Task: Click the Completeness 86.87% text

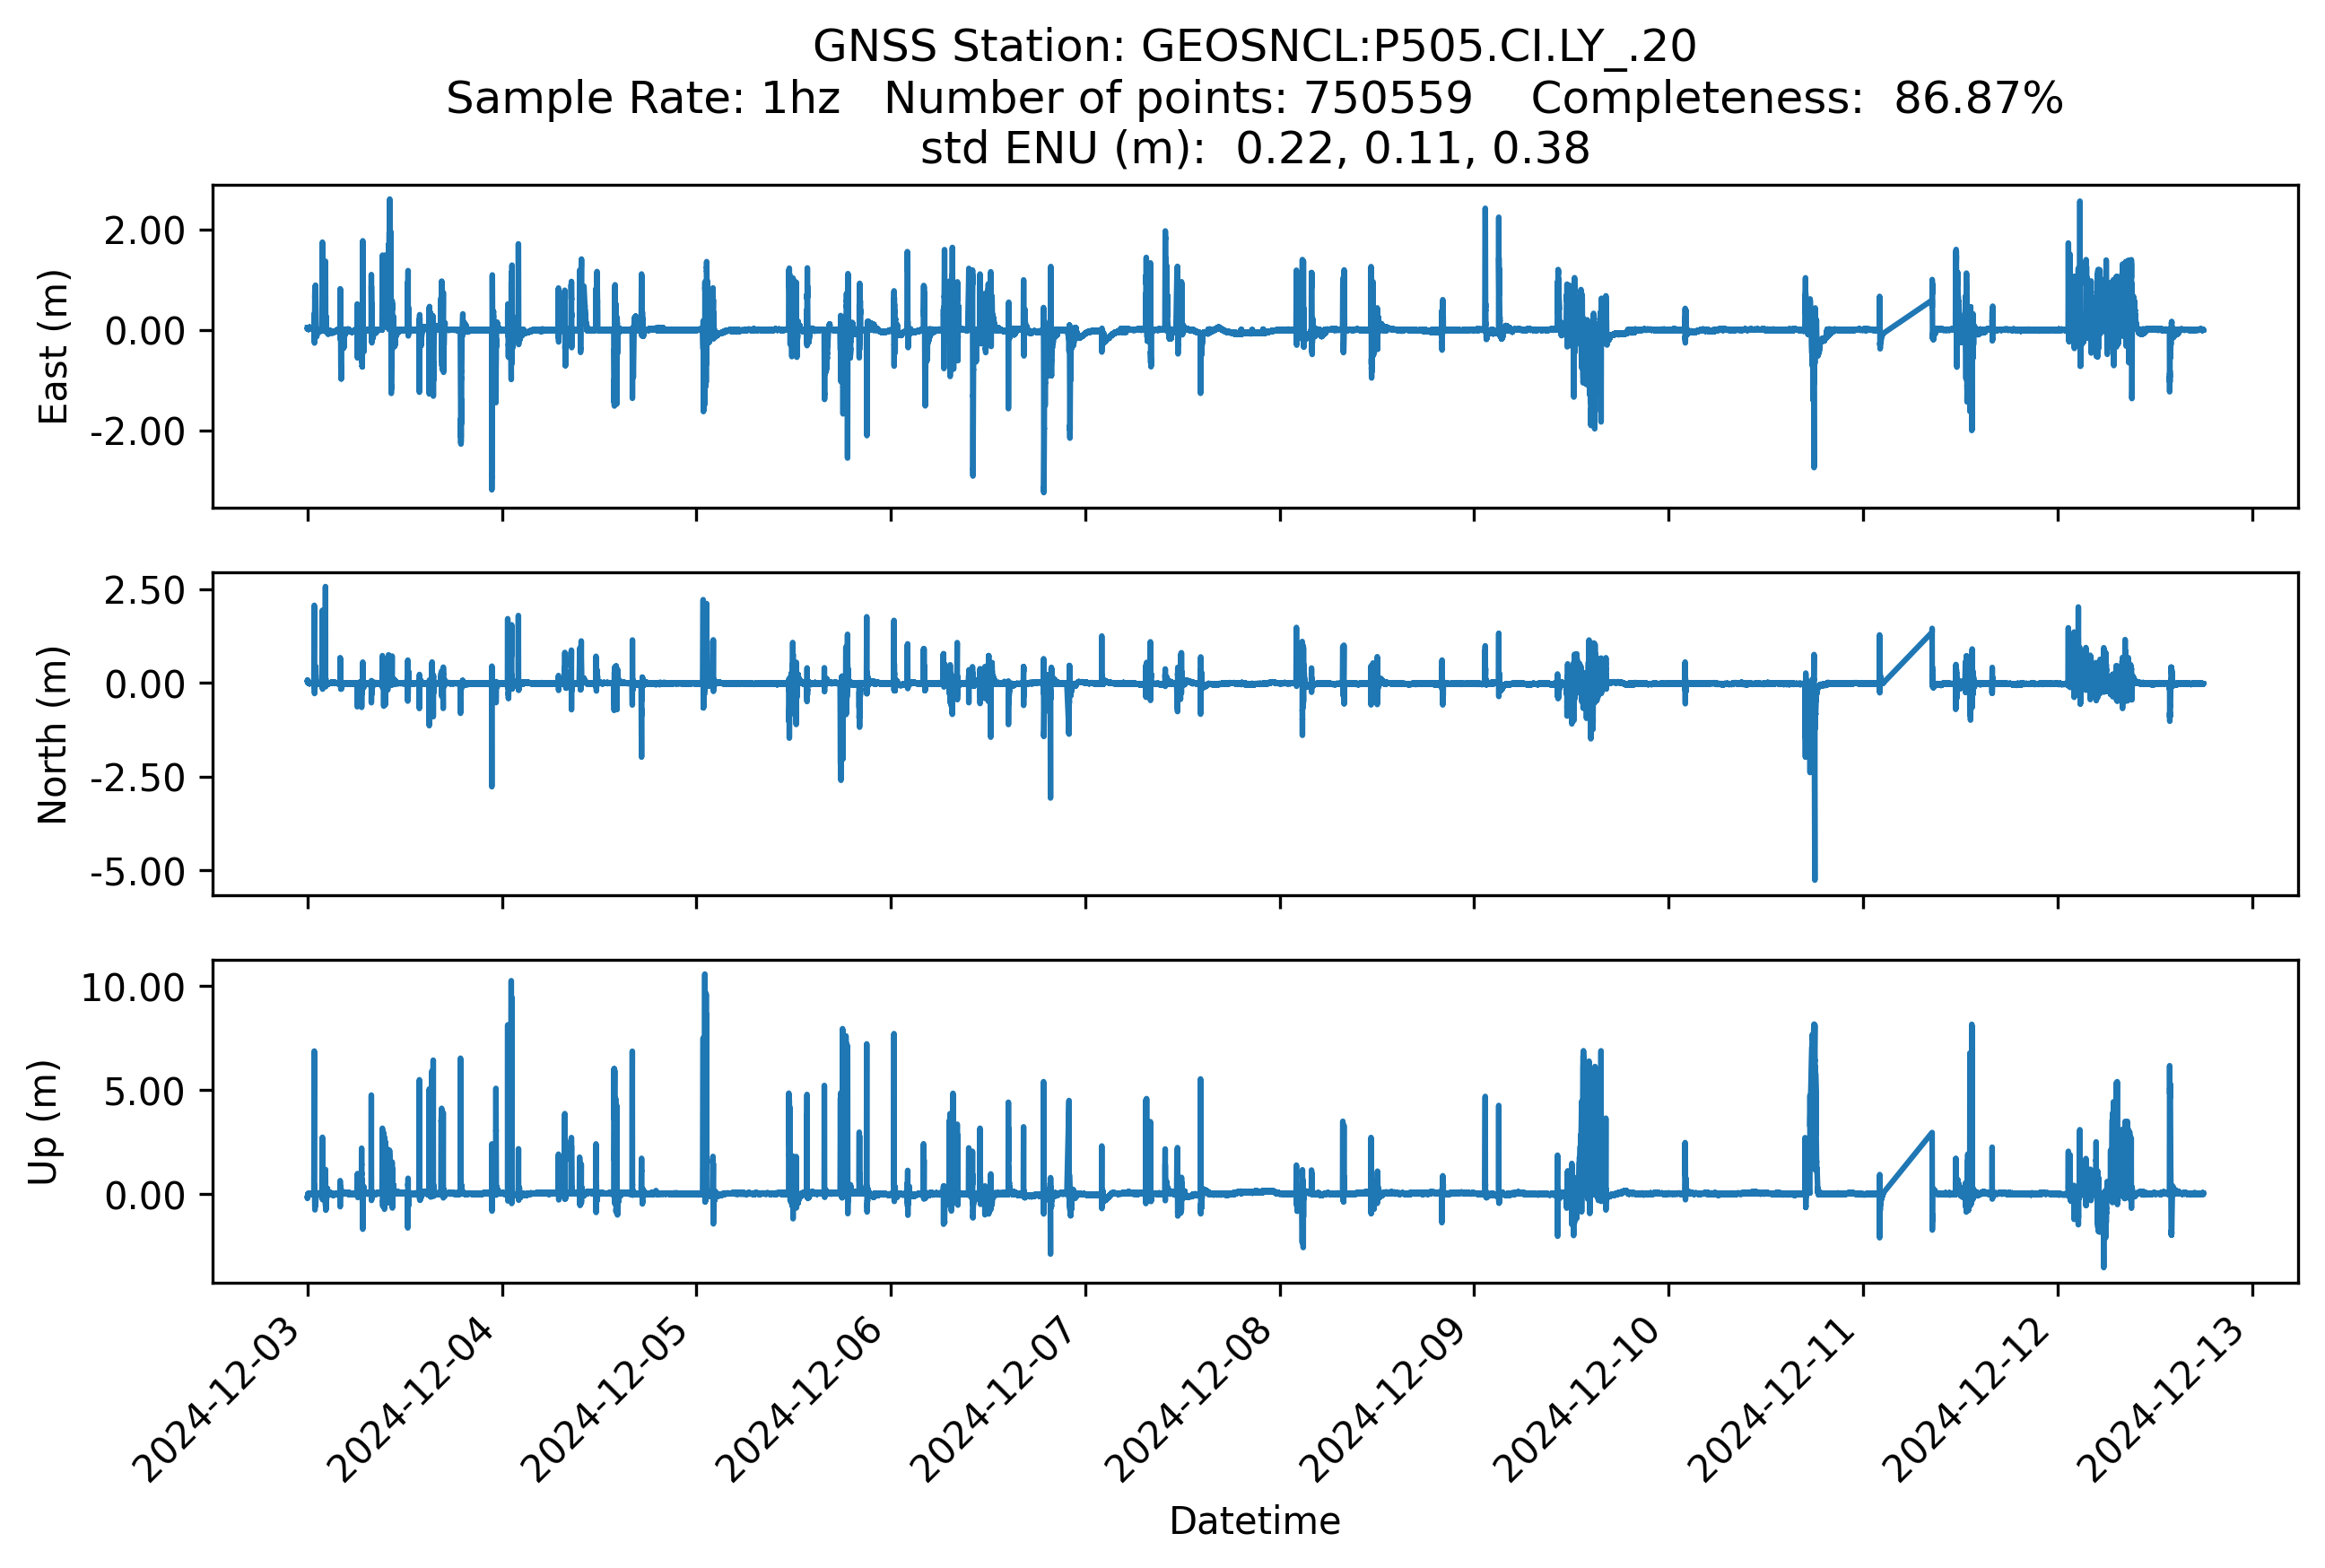Action: (x=1796, y=98)
